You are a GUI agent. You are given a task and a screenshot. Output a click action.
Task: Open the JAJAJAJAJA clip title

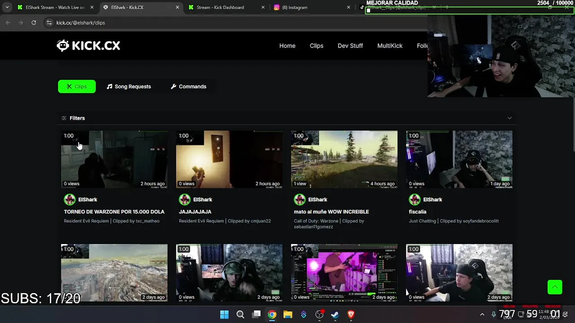pyautogui.click(x=195, y=212)
